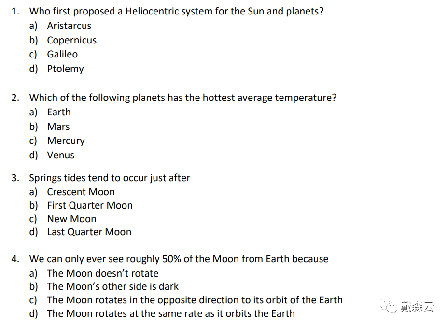Click the question 4 Moon visibility heading
Image resolution: width=448 pixels, height=326 pixels.
point(179,259)
